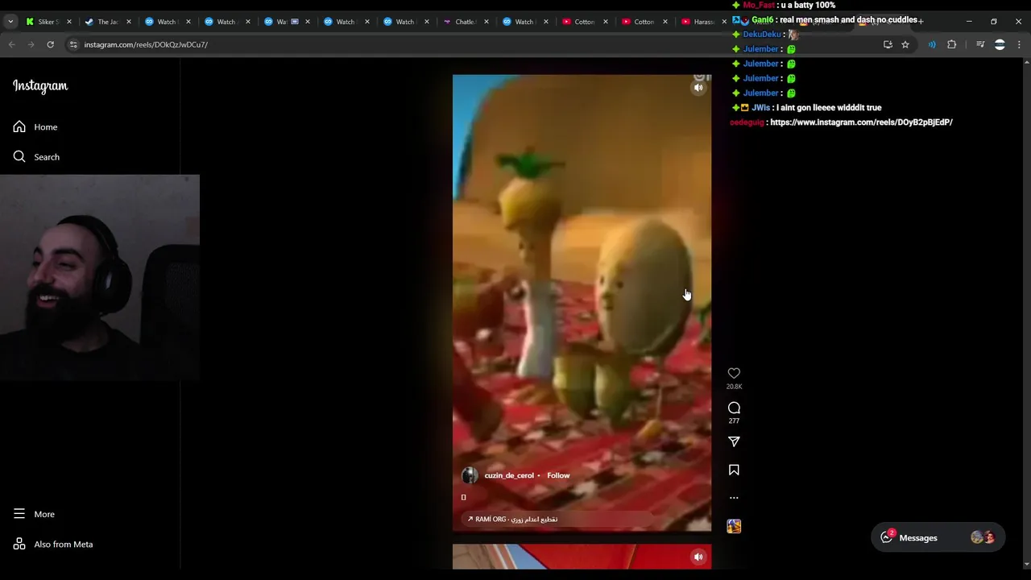Go forward in browser history
The height and width of the screenshot is (580, 1031).
click(31, 44)
